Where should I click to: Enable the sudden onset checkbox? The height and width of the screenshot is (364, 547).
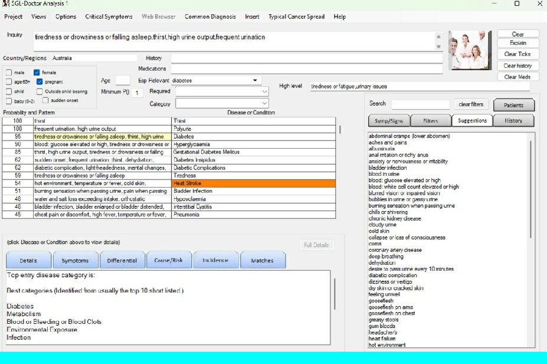pos(45,100)
